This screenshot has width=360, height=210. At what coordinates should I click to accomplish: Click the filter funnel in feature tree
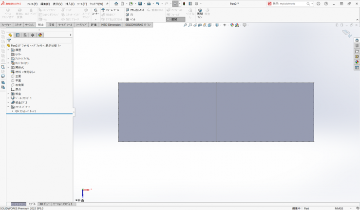coord(9,40)
